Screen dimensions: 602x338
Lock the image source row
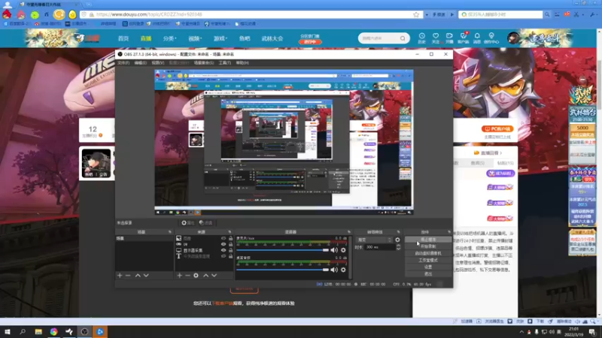tap(230, 238)
